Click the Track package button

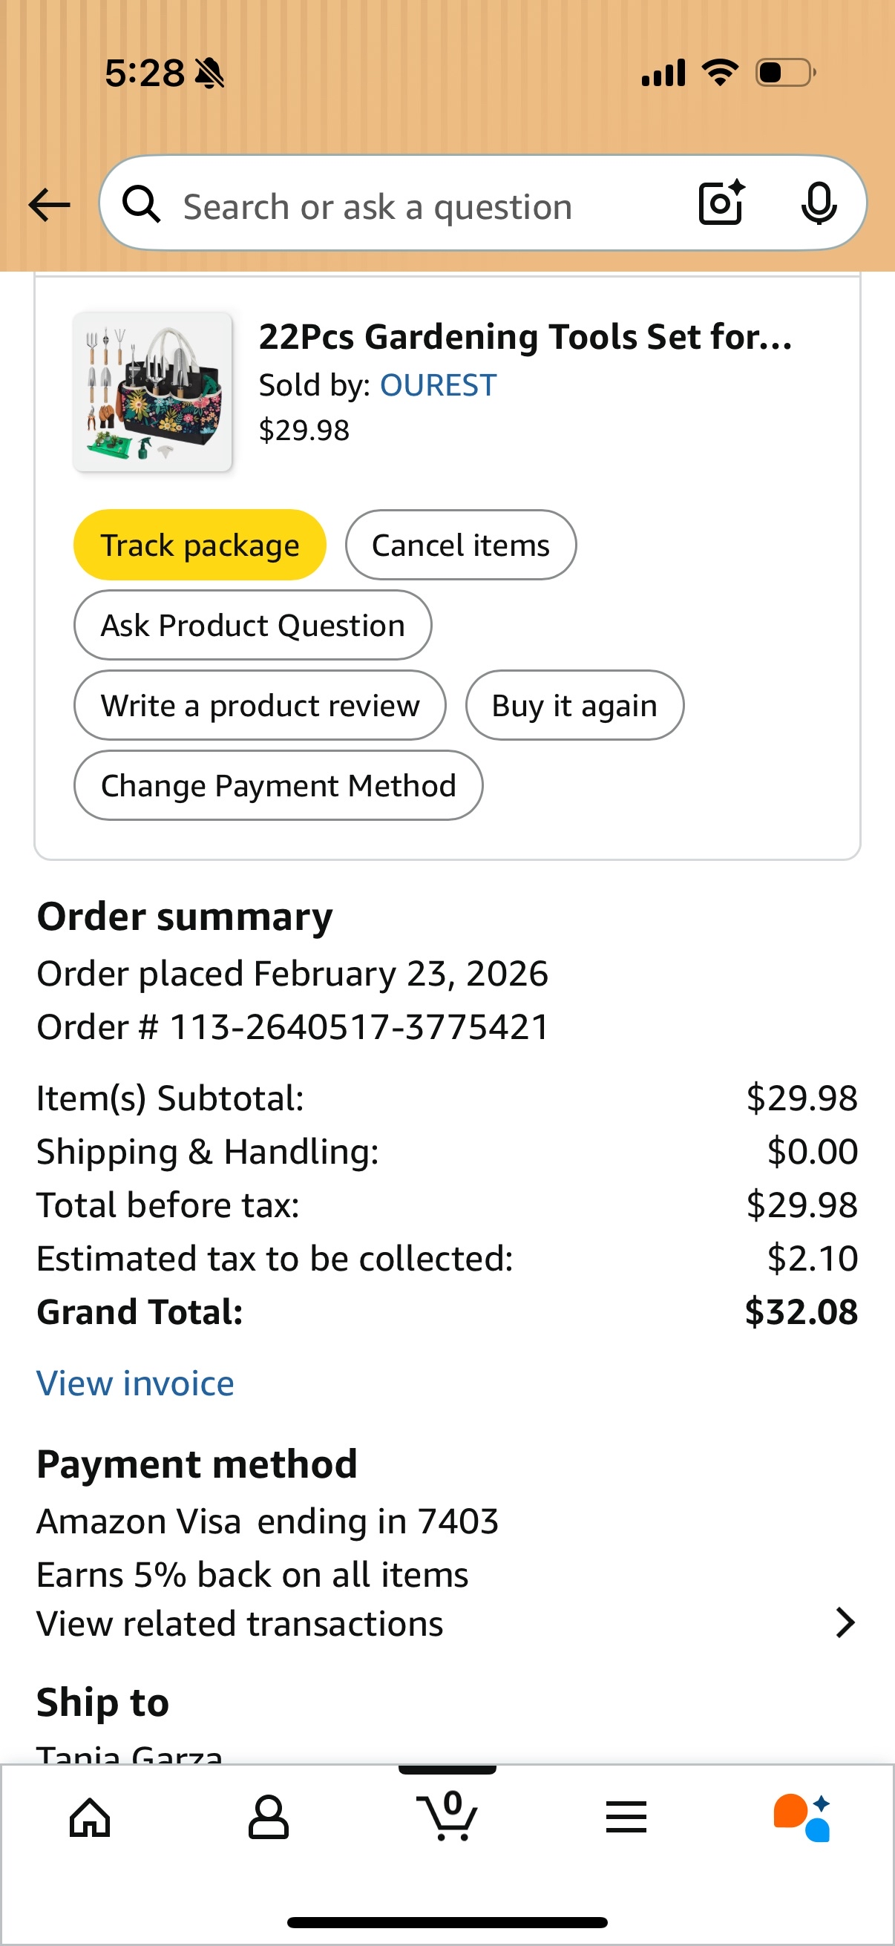click(x=200, y=546)
